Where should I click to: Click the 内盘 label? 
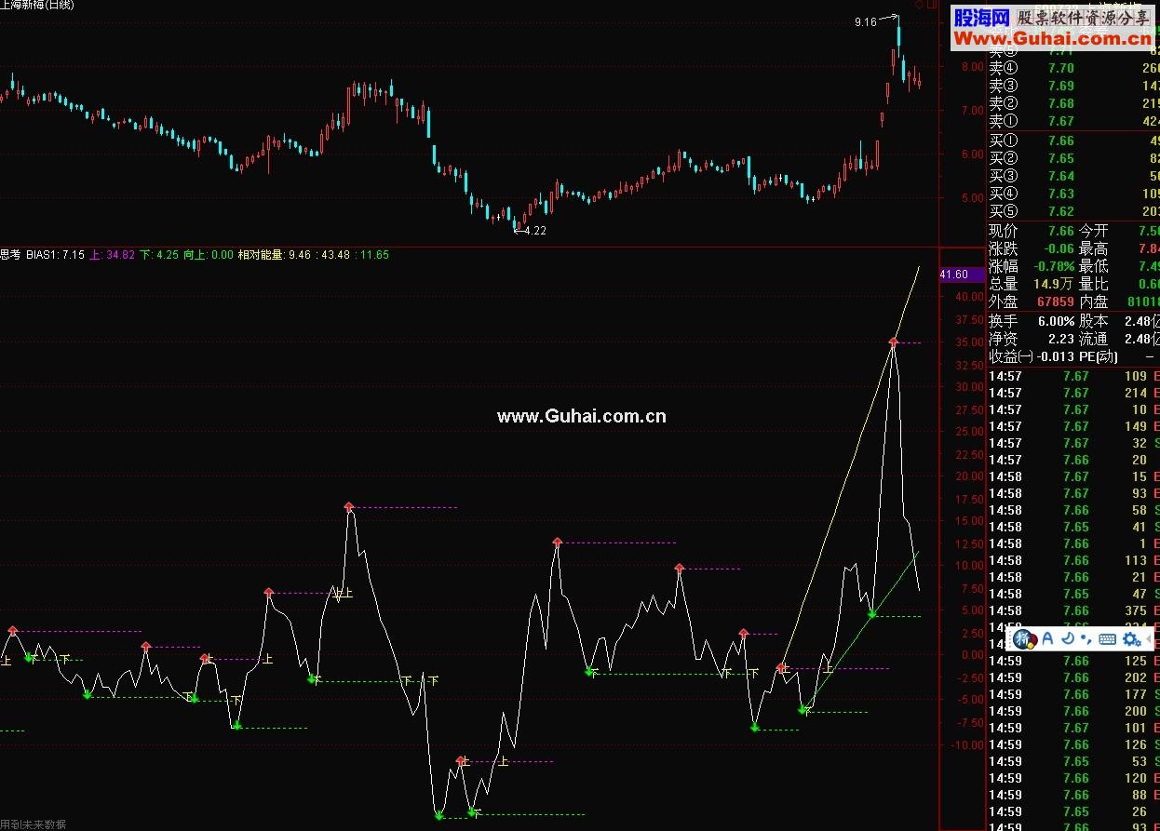[1093, 302]
